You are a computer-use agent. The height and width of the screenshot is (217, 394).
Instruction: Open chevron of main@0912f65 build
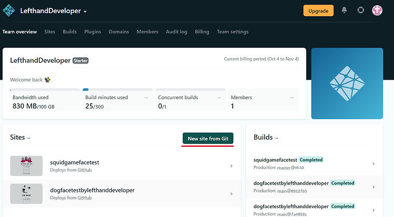374,187
